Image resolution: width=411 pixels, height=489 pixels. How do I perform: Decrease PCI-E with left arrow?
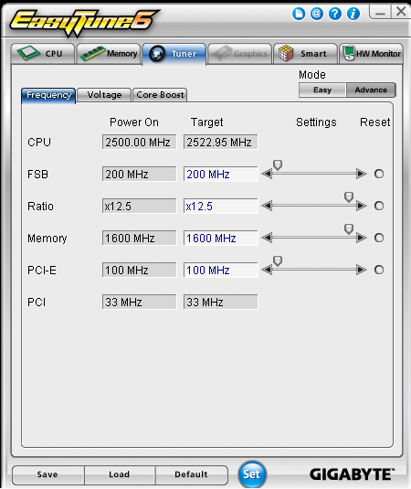coord(267,270)
